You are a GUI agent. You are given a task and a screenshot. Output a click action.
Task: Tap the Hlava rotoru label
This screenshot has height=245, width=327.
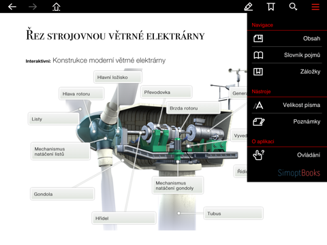pyautogui.click(x=82, y=94)
